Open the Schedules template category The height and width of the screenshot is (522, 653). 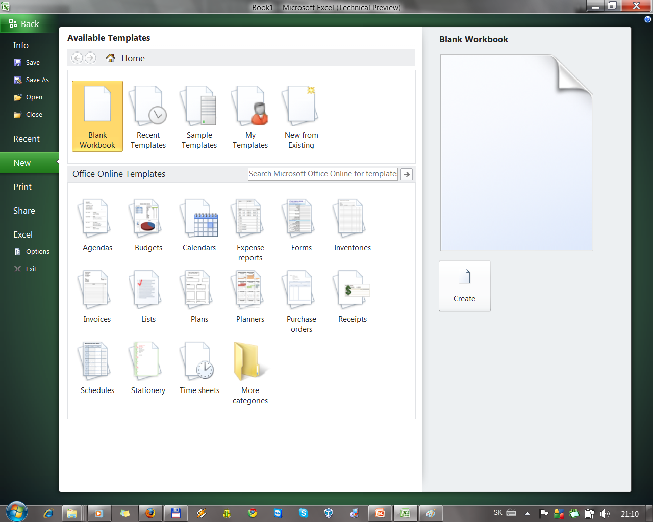(x=97, y=368)
